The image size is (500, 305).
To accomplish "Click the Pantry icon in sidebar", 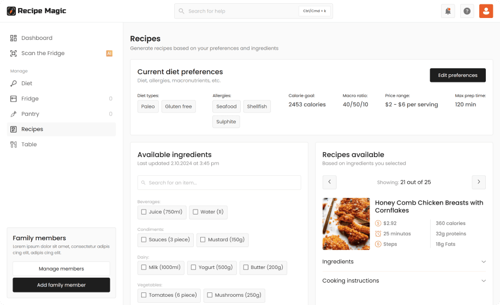I will pyautogui.click(x=14, y=114).
